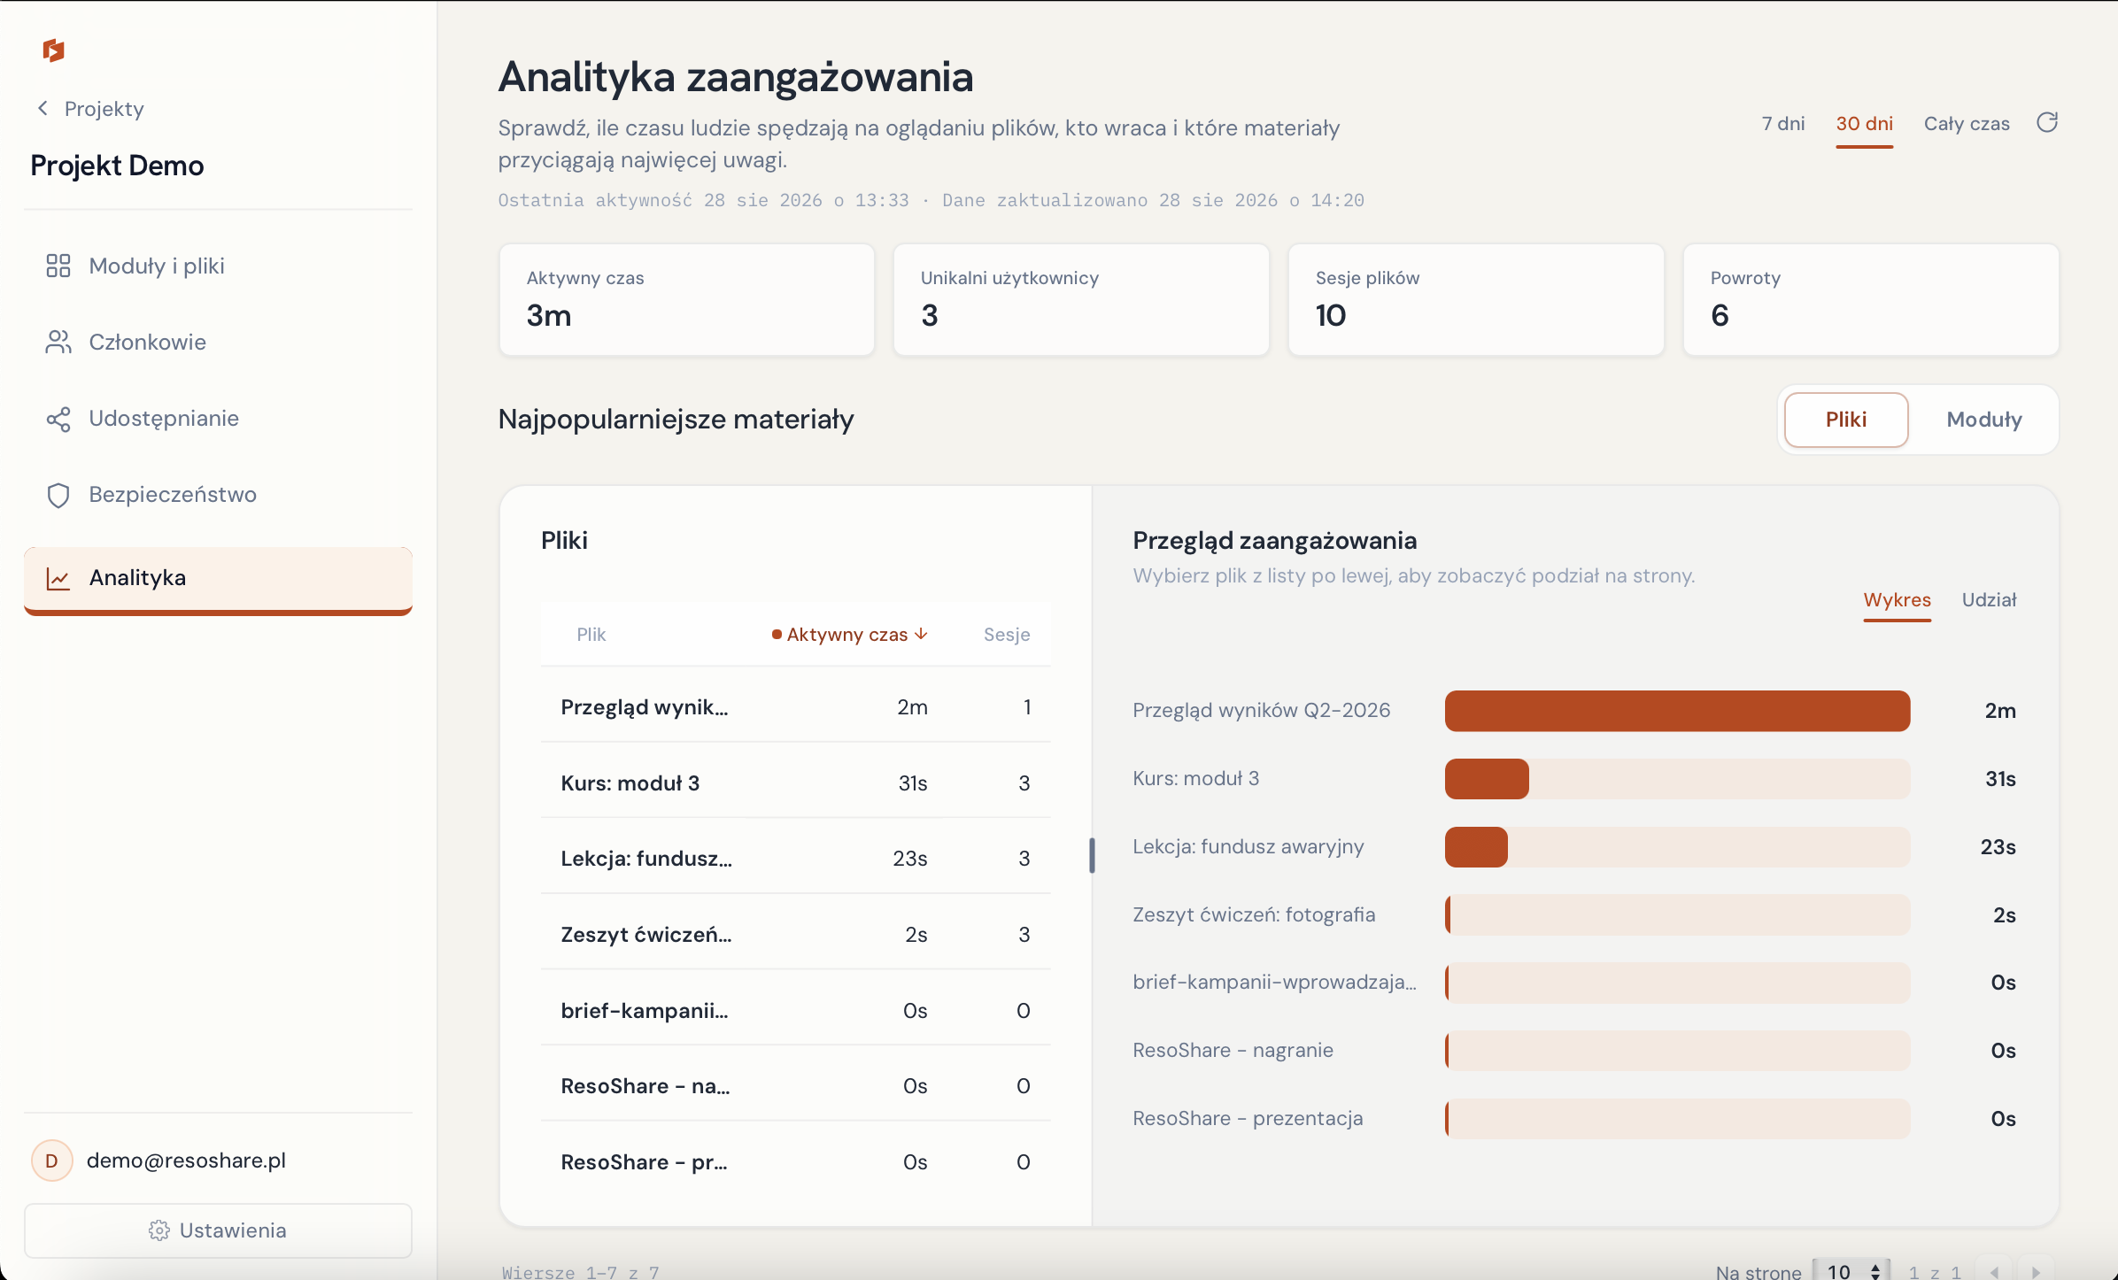
Task: Open Udostępnianie section
Action: click(x=219, y=419)
